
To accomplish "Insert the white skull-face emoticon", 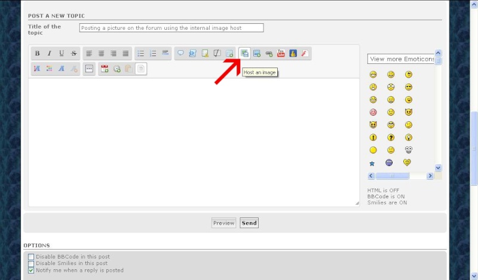I will (x=409, y=150).
